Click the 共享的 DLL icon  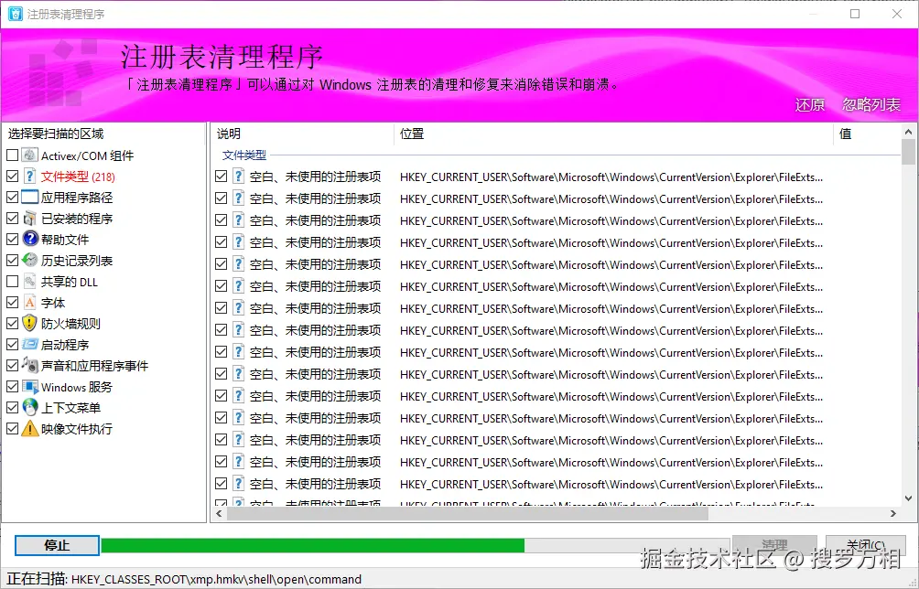30,282
